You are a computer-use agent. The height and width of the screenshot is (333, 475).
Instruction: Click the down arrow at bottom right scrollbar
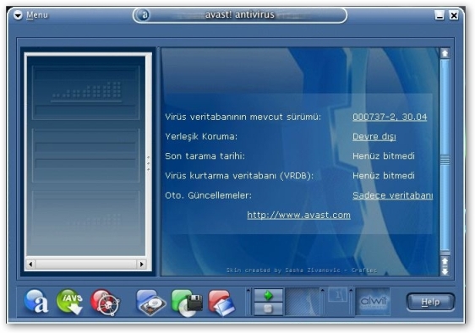pyautogui.click(x=445, y=271)
